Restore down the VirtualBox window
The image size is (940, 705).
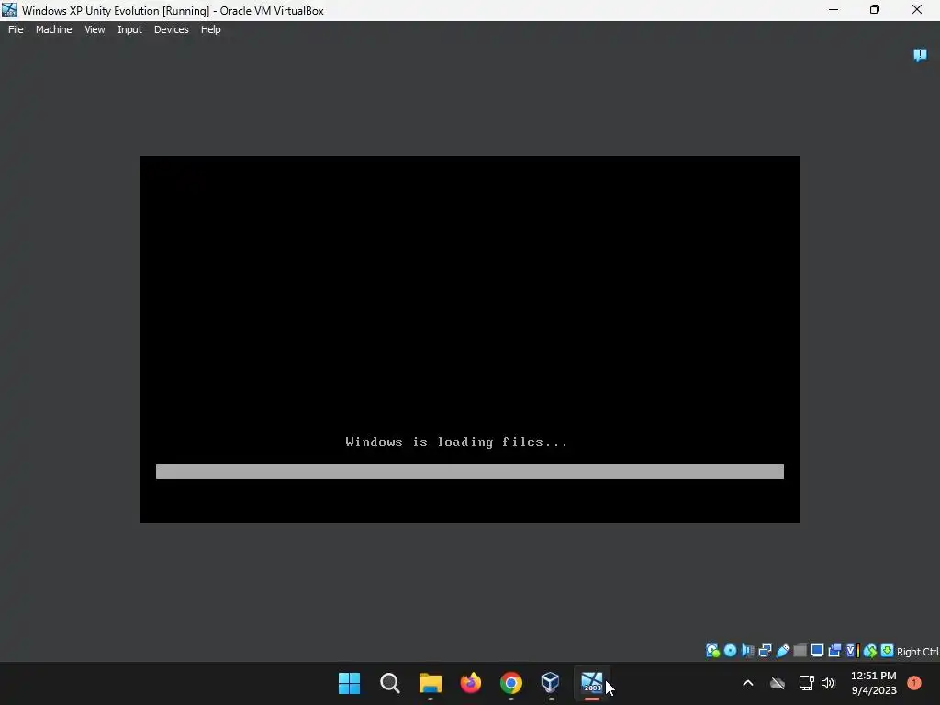click(x=875, y=10)
